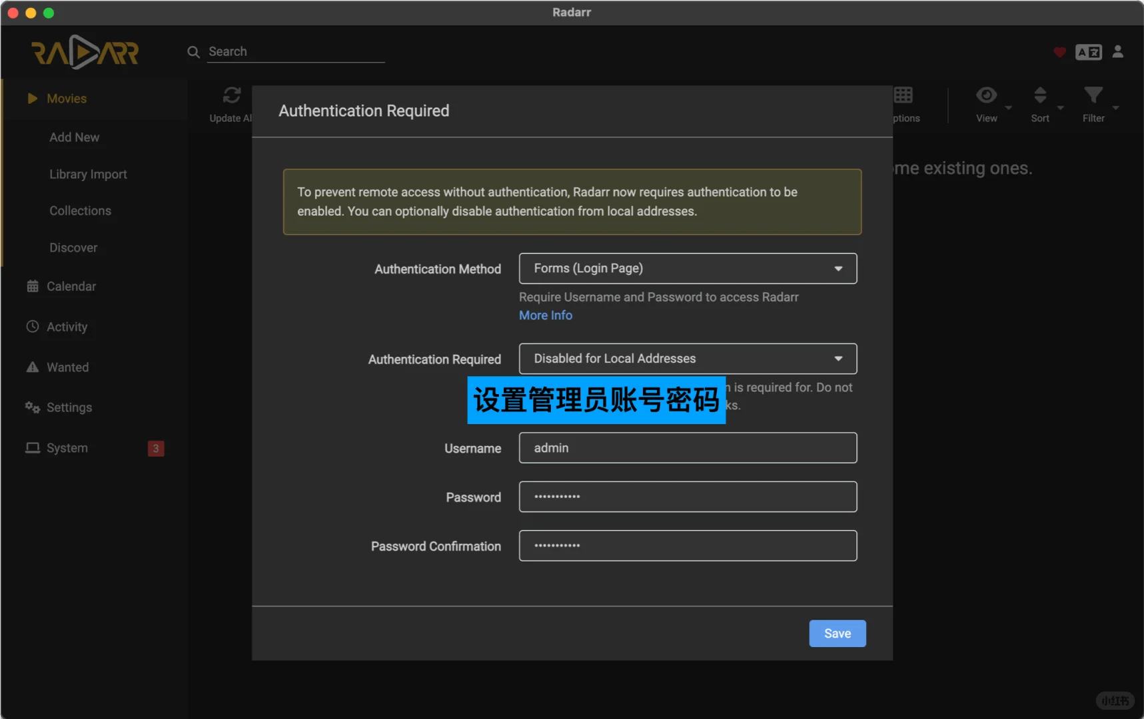Open the Settings section
Screen dimensions: 1144x719
69,407
